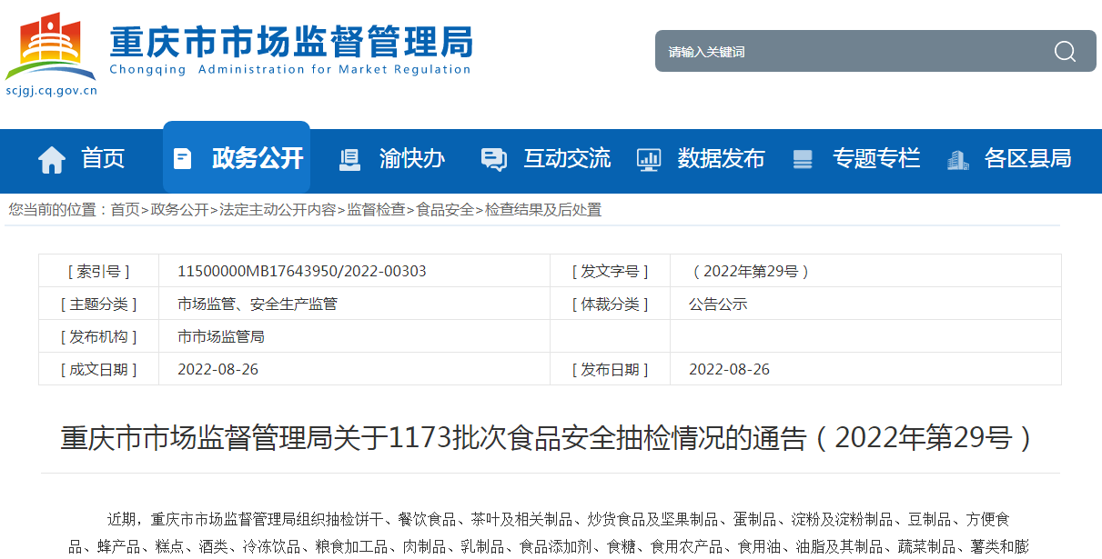
Task: Click the stamp icon beside 渝快办
Action: [349, 159]
